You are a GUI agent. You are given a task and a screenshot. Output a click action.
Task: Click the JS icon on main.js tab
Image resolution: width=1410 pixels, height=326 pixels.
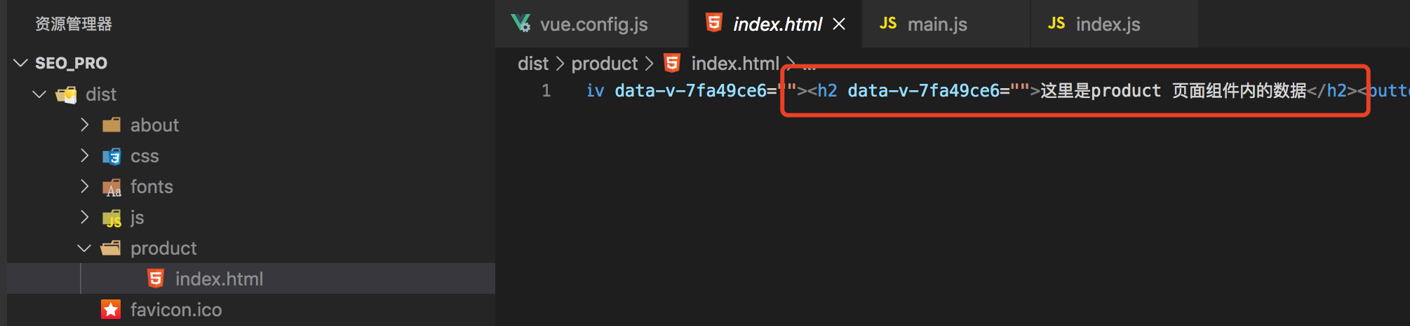[x=888, y=23]
